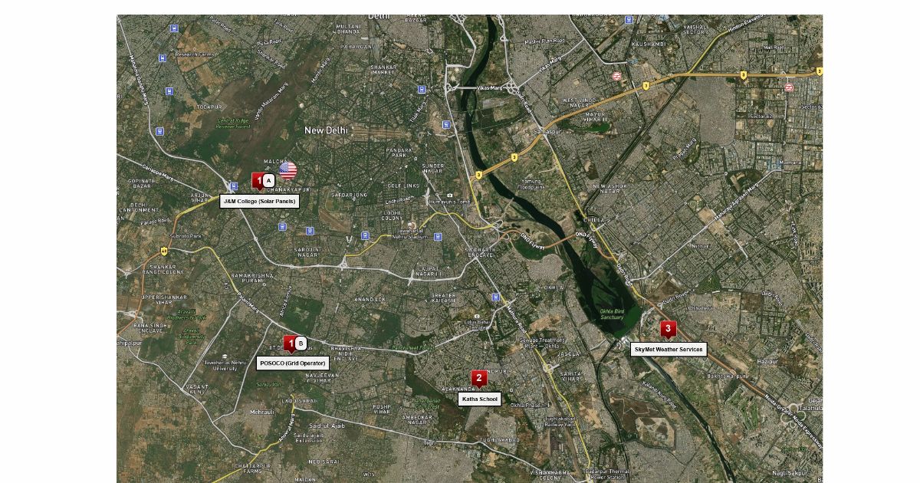The width and height of the screenshot is (920, 483).
Task: Open the Katha School label
Action: point(479,399)
